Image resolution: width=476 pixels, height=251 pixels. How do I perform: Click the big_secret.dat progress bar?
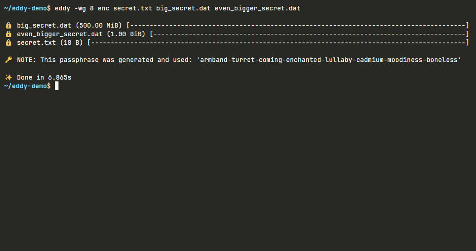(298, 25)
